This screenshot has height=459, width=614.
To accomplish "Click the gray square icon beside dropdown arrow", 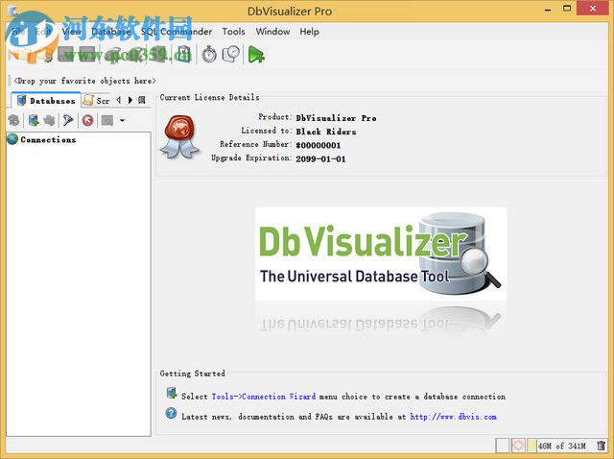I will tap(107, 120).
